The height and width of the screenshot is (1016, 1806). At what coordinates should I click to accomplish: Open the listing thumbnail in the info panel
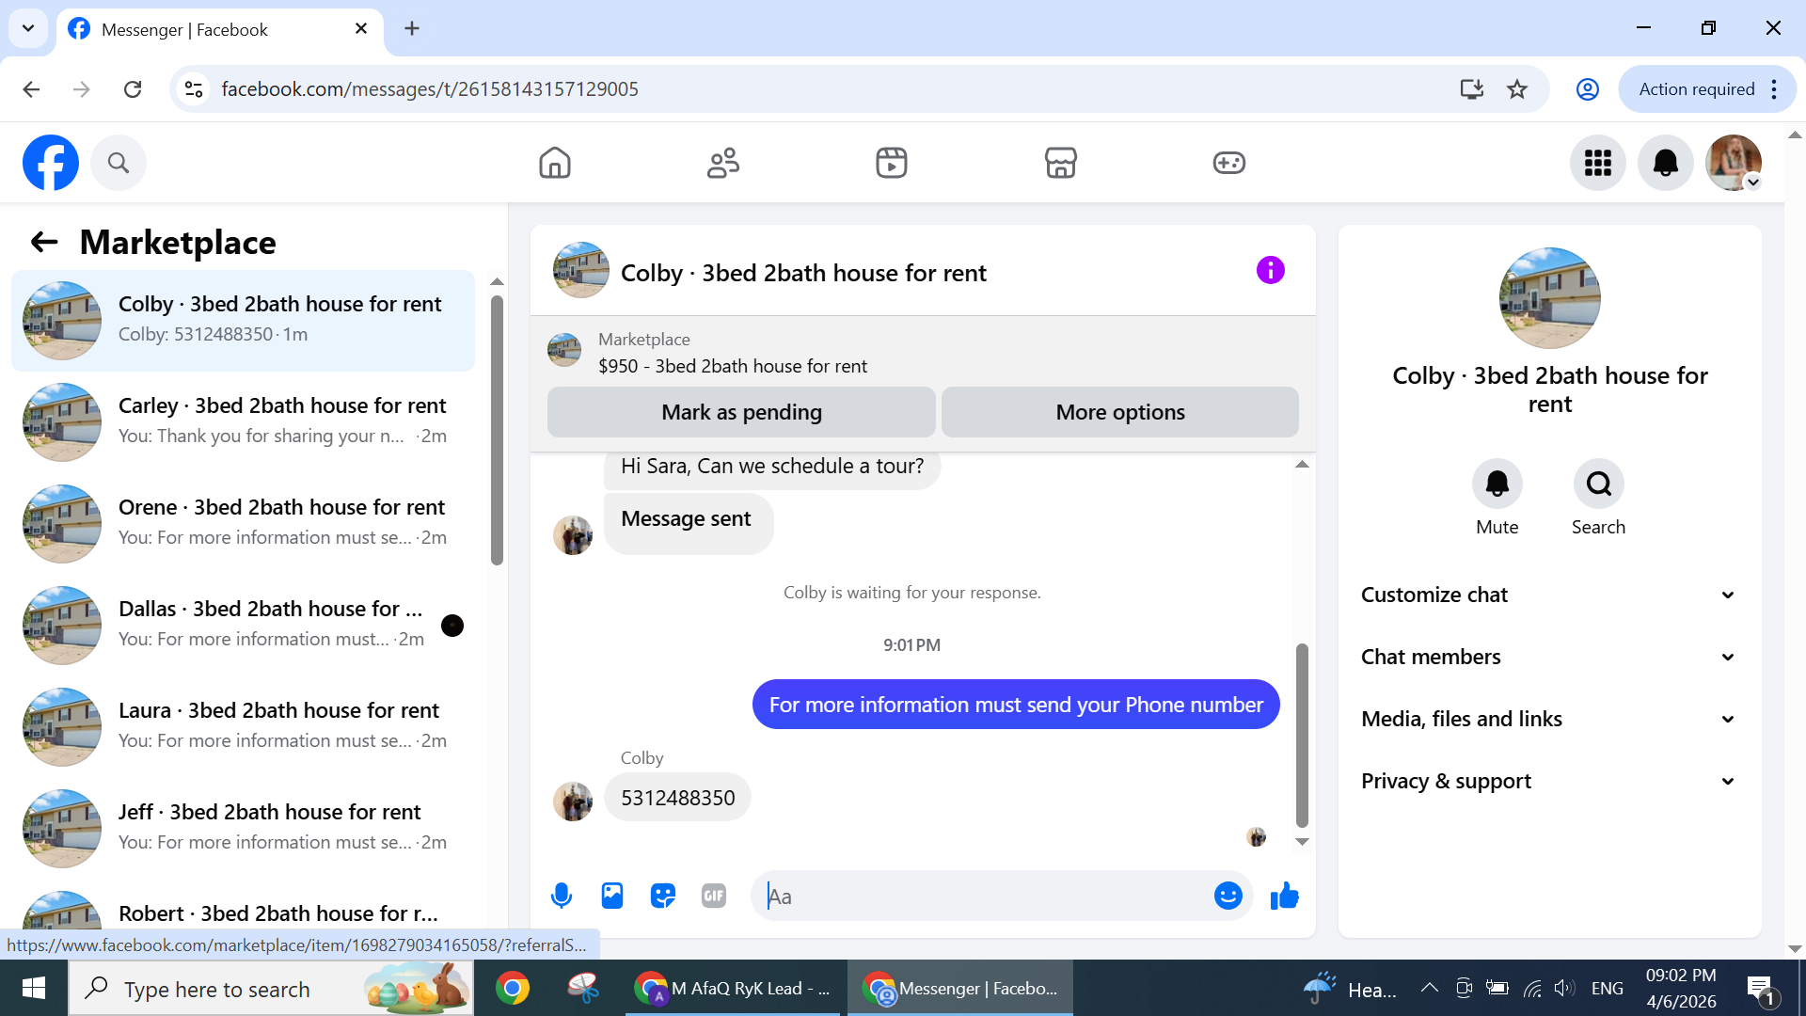(x=1550, y=298)
